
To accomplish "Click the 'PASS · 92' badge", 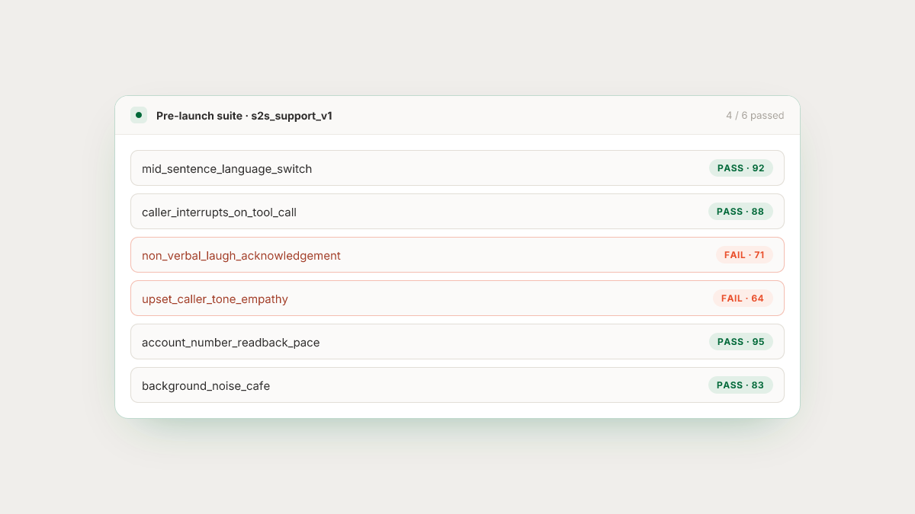I will tap(740, 168).
